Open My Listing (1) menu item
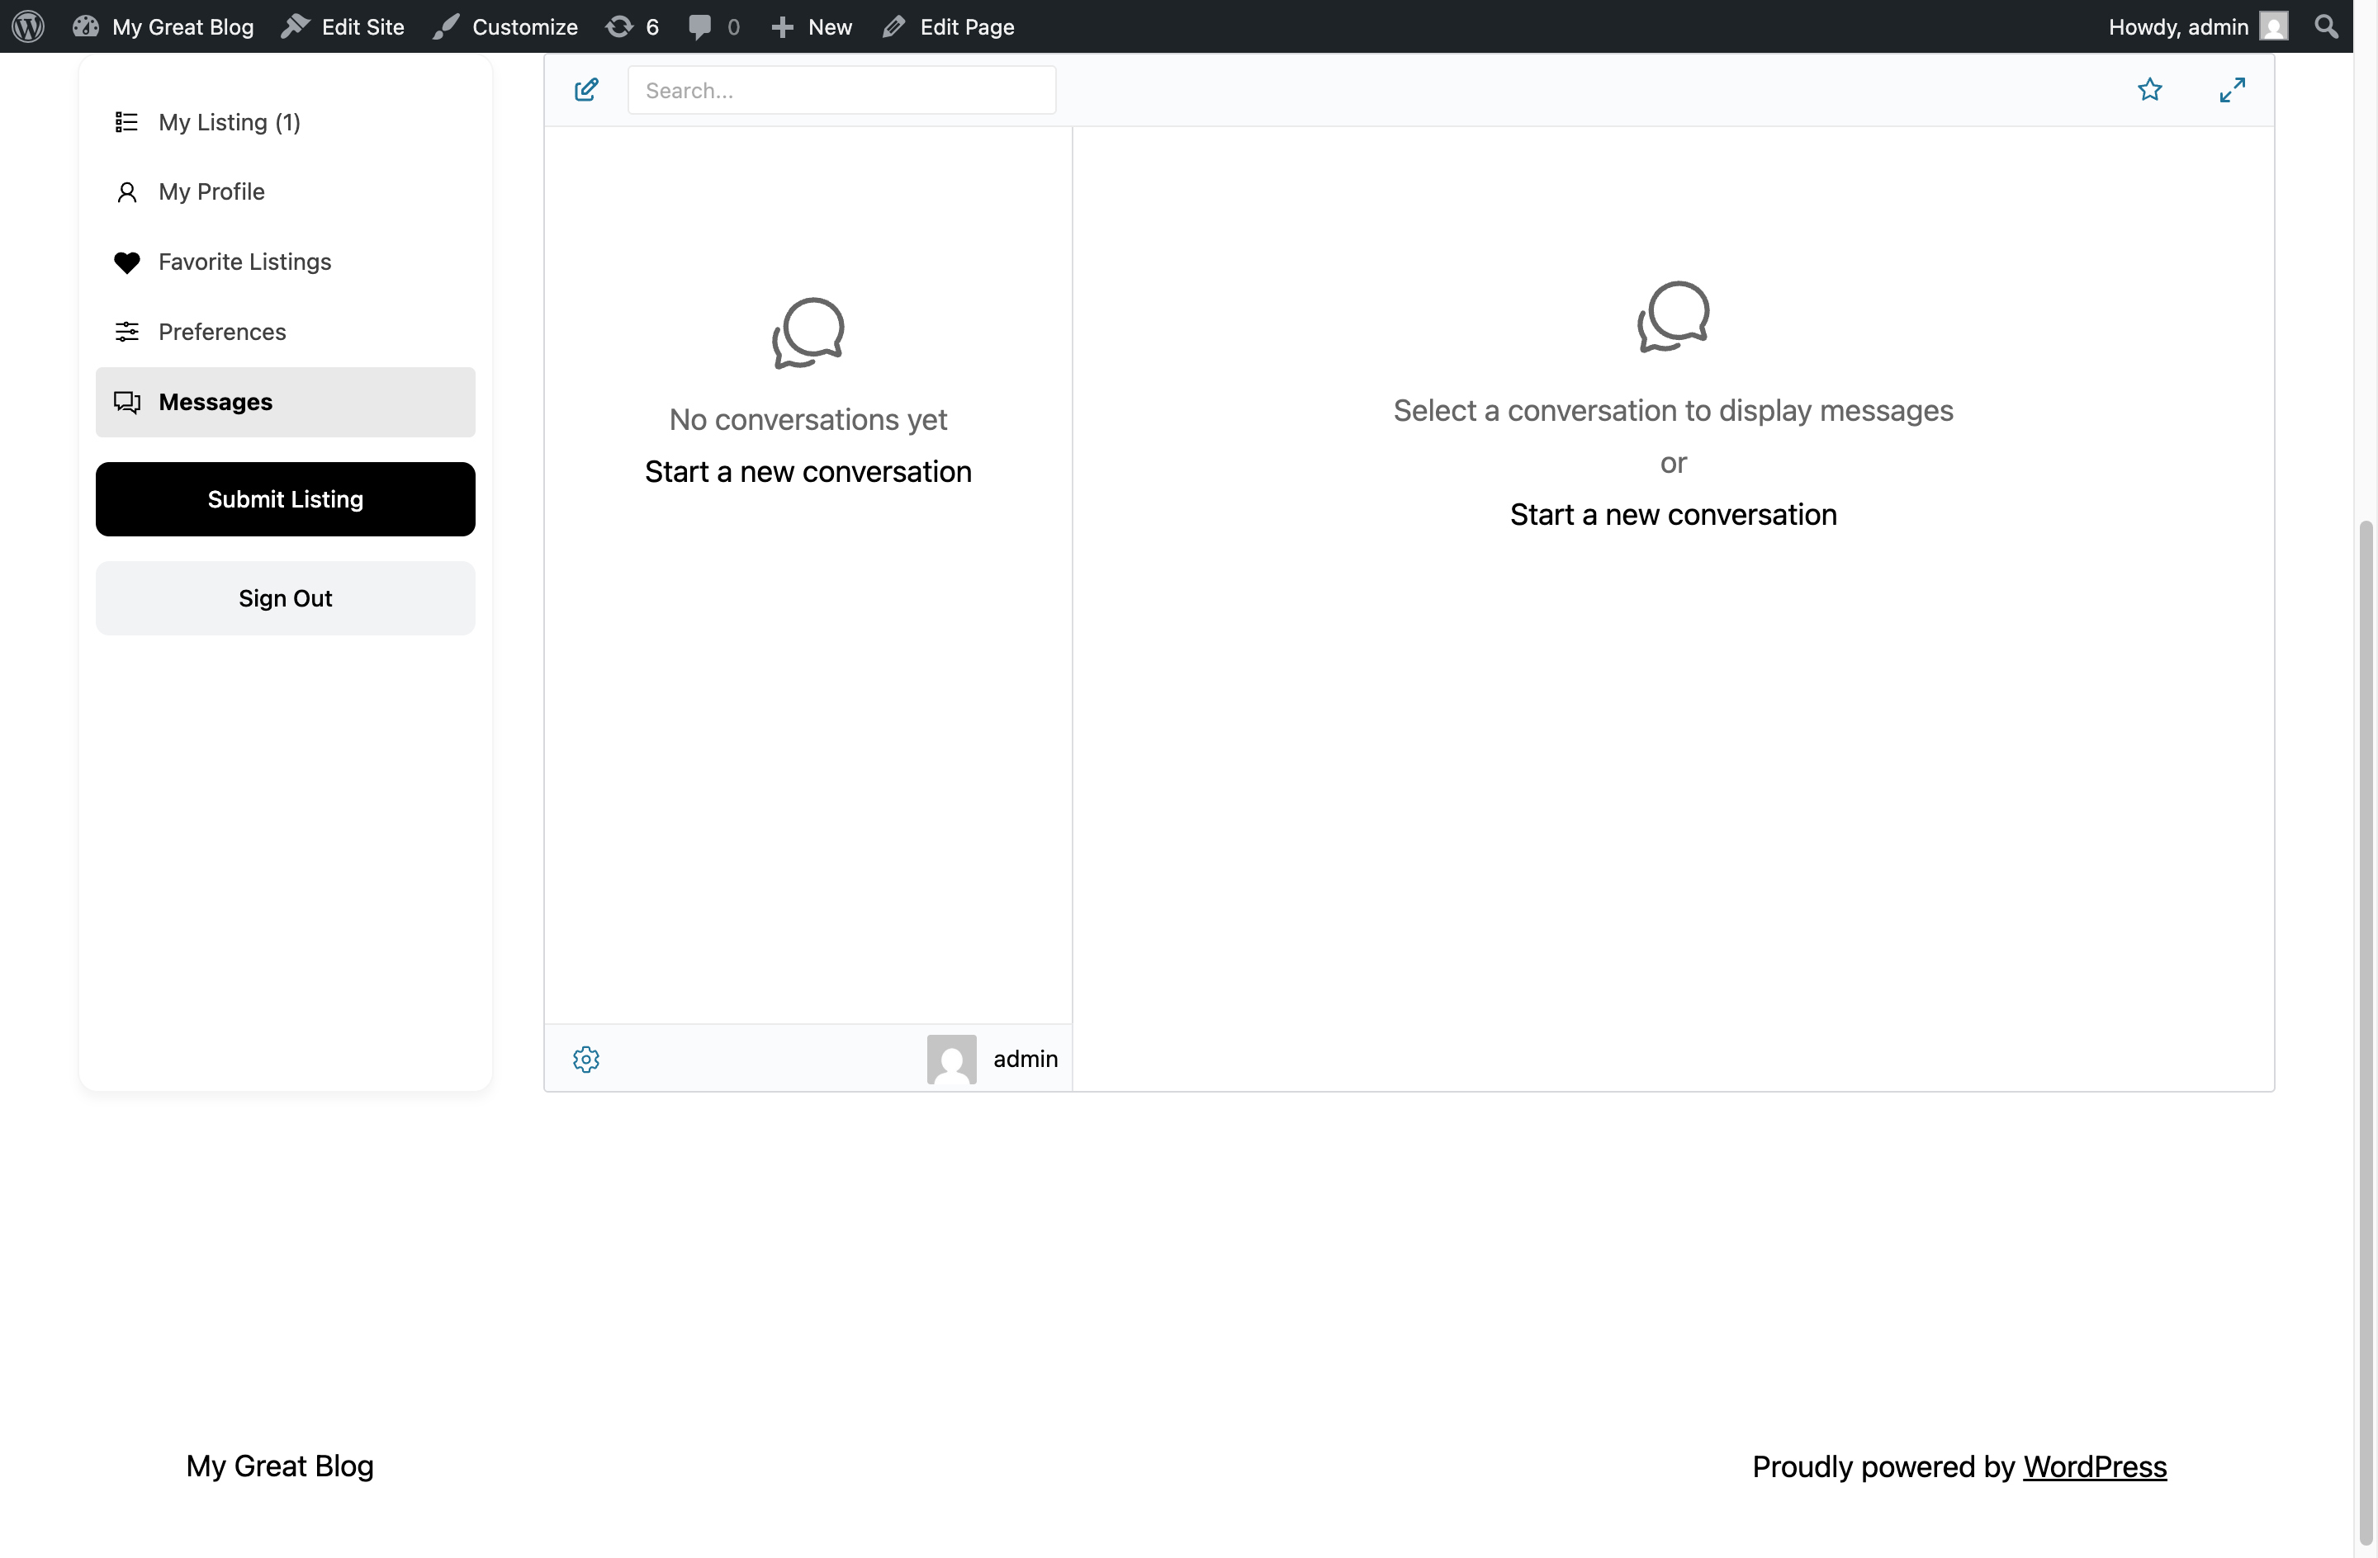The width and height of the screenshot is (2378, 1558). point(286,122)
